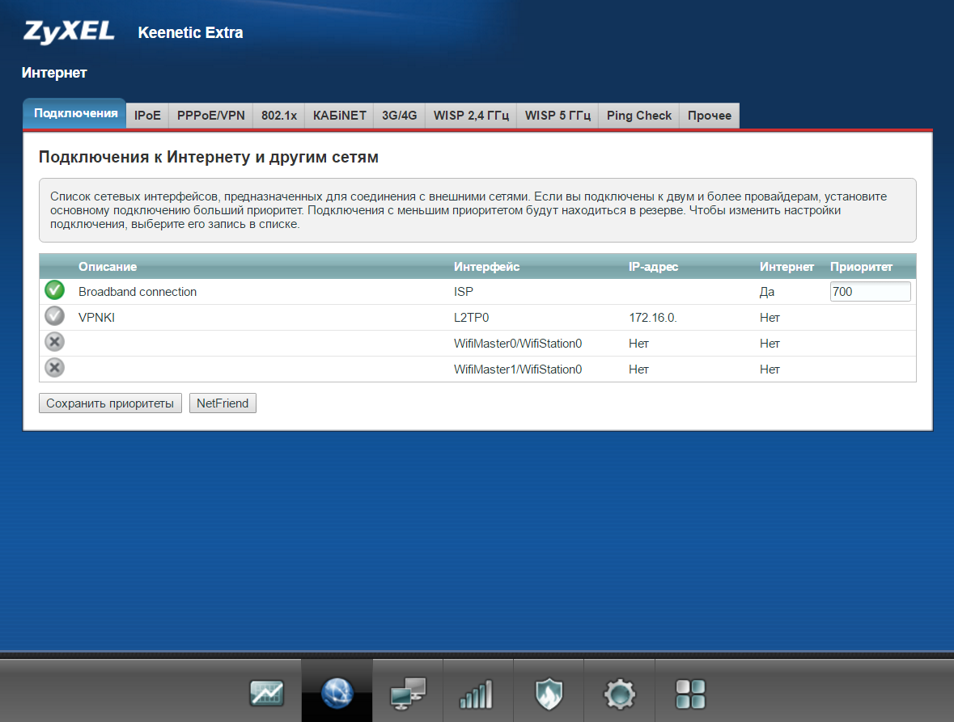The image size is (954, 722).
Task: Open the system settings gear icon
Action: [620, 693]
